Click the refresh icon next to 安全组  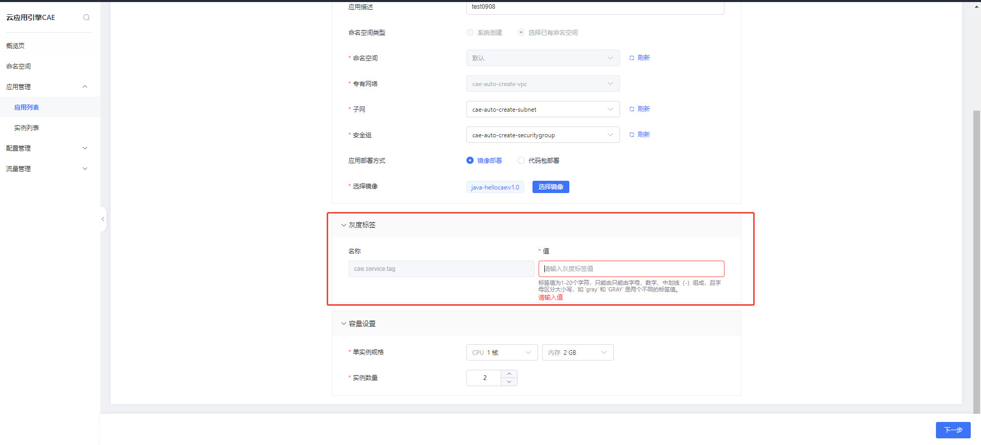632,135
